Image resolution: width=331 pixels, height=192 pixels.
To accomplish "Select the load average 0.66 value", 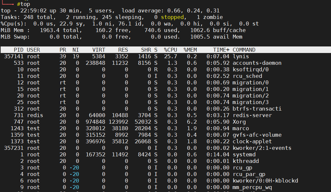I will tap(174, 10).
